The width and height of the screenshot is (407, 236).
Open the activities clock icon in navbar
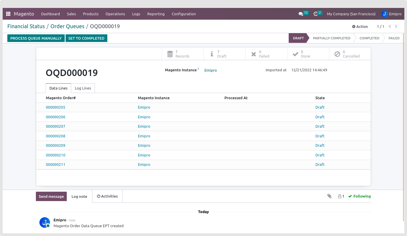(316, 14)
